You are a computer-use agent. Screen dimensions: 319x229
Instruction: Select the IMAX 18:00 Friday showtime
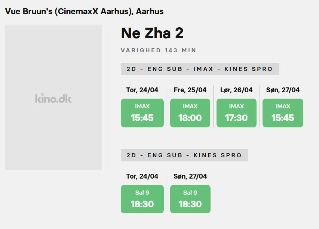(190, 113)
